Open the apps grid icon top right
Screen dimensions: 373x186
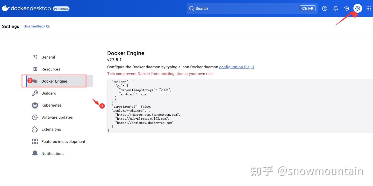coord(369,8)
